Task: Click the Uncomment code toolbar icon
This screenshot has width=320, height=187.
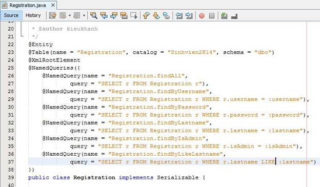Action: pyautogui.click(x=234, y=16)
